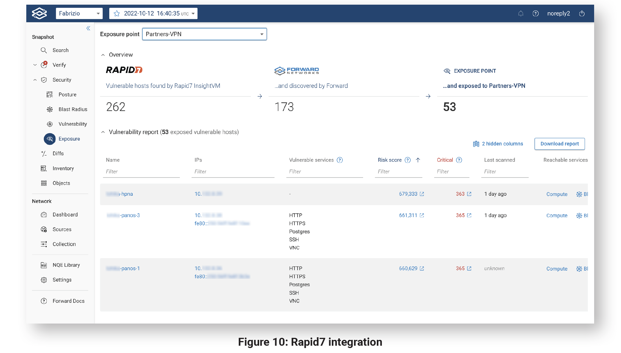
Task: Click the Download report button
Action: tap(559, 144)
